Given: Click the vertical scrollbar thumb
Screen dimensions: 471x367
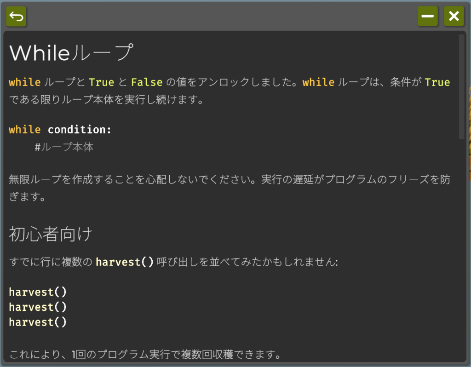Looking at the screenshot, I should click(x=461, y=87).
